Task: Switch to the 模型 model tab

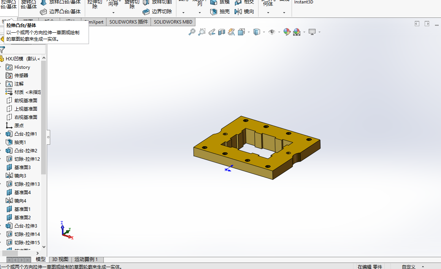Action: 41,260
